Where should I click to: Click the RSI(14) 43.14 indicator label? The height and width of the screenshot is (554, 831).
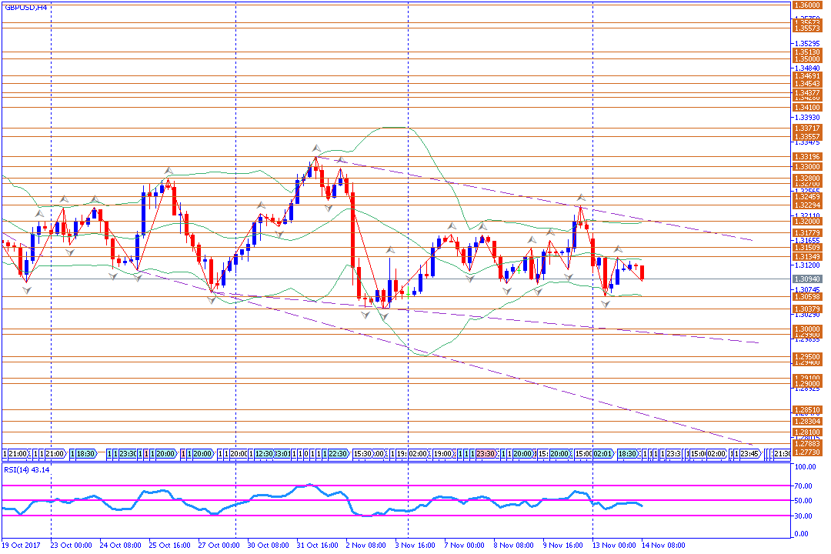coord(26,469)
